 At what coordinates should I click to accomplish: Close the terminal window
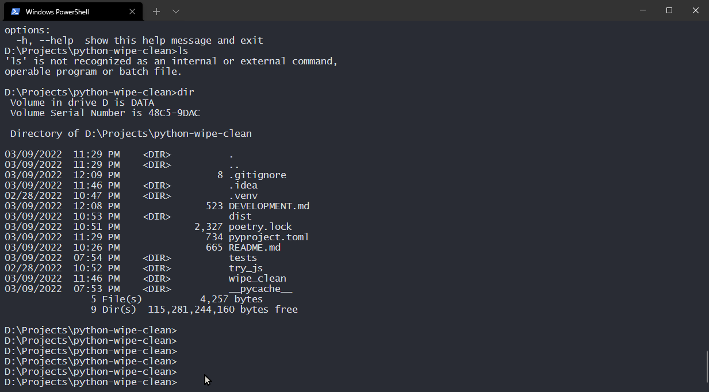pos(696,10)
